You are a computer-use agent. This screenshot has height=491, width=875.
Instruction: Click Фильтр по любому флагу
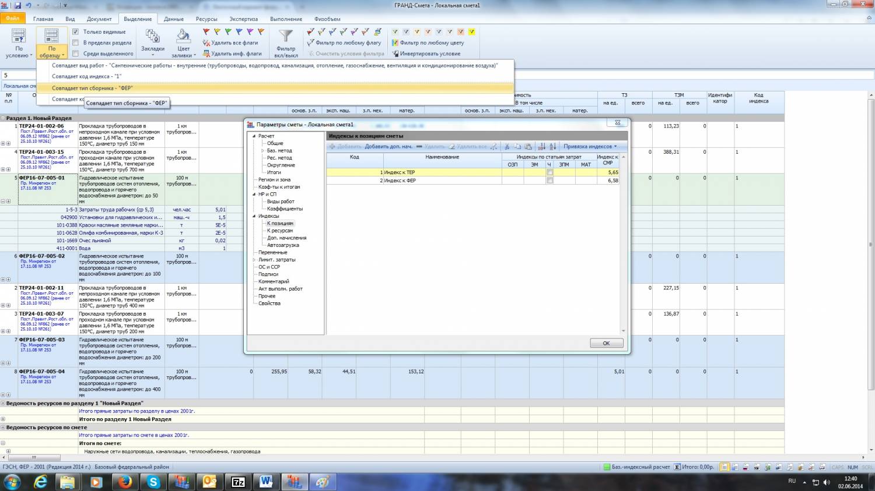tap(348, 43)
